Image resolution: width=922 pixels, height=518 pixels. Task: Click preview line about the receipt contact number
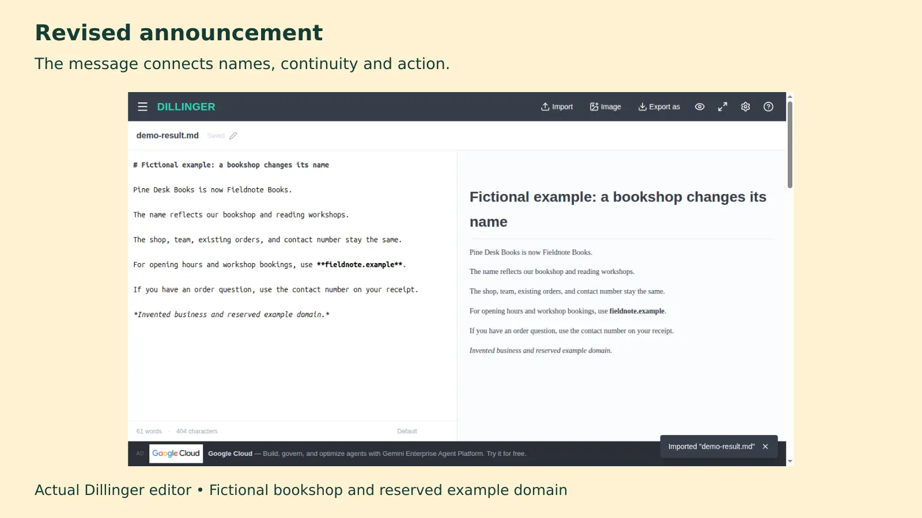(x=572, y=331)
